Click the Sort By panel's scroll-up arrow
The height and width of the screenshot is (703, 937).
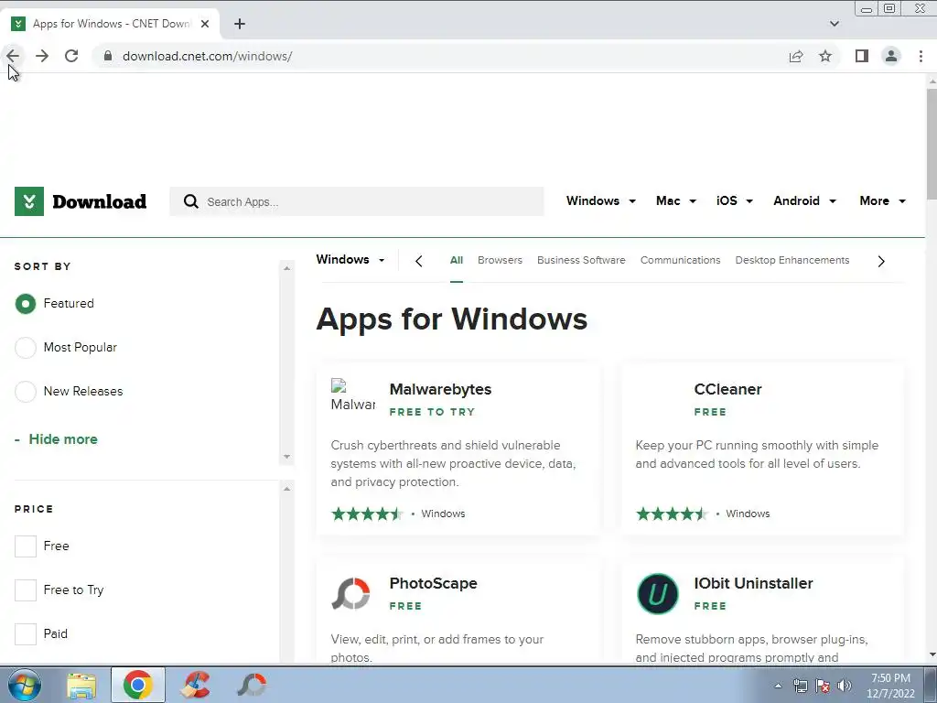pos(286,268)
